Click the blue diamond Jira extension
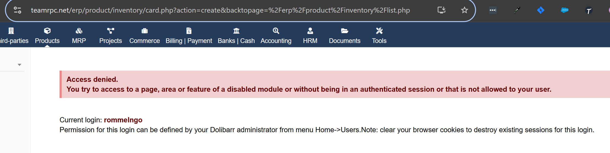The height and width of the screenshot is (153, 610). (x=541, y=10)
